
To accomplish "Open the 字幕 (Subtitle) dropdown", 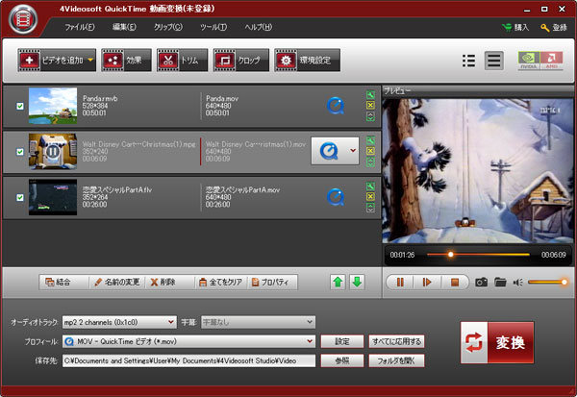I will coord(258,322).
